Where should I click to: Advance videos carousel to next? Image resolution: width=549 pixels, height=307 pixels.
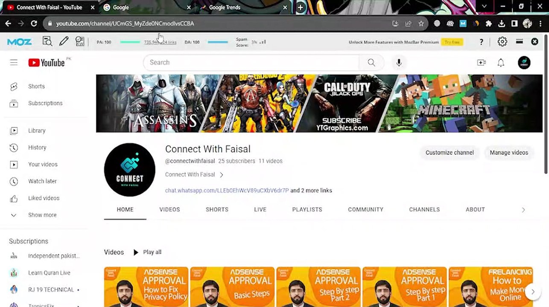coord(533,292)
